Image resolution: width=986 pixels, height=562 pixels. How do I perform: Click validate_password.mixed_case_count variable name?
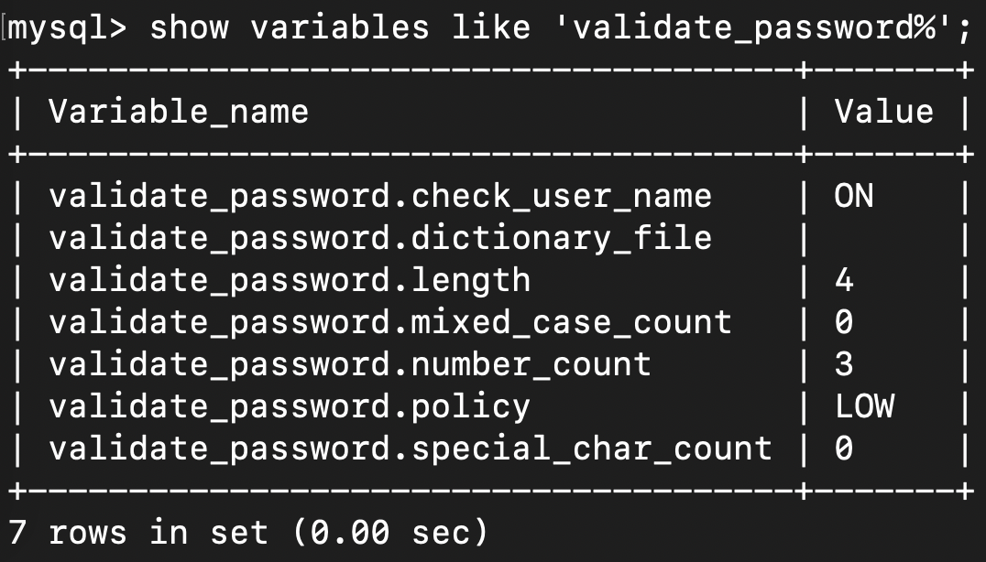pyautogui.click(x=390, y=323)
